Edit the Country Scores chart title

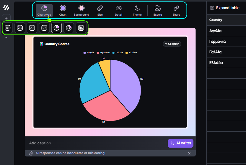pyautogui.click(x=57, y=44)
